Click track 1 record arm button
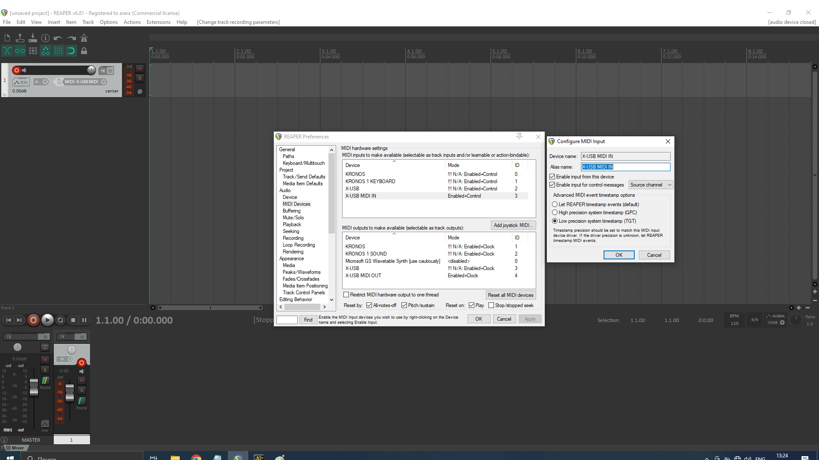819x460 pixels. (17, 70)
